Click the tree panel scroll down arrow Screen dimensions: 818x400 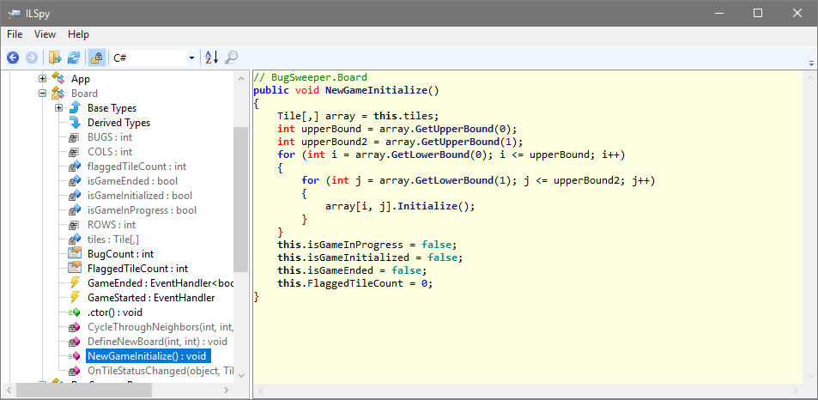point(240,375)
